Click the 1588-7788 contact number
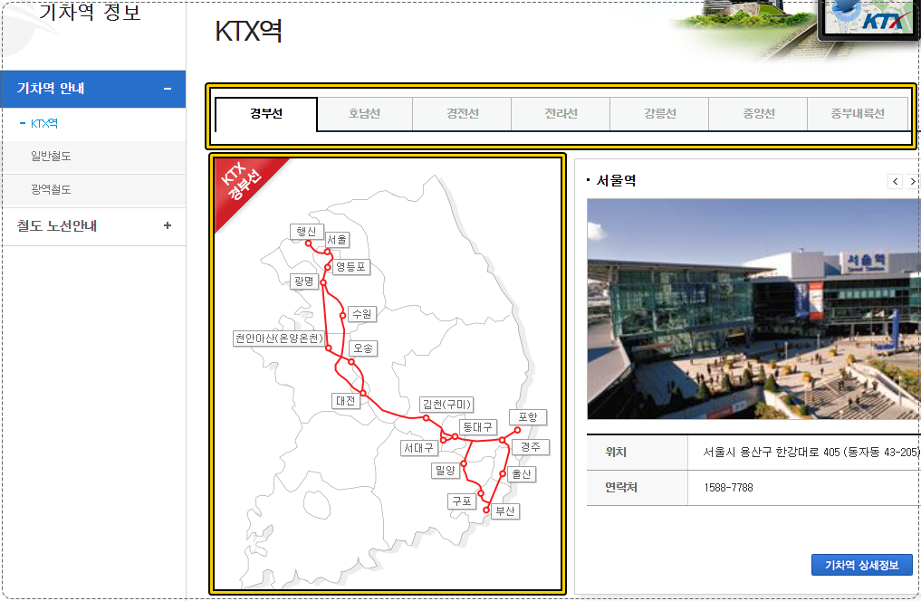This screenshot has width=921, height=601. tap(728, 488)
